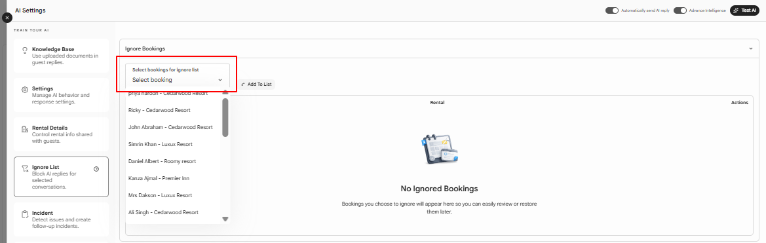Viewport: 766px width, 243px height.
Task: Click the dropdown list scroll down arrow
Action: click(225, 219)
